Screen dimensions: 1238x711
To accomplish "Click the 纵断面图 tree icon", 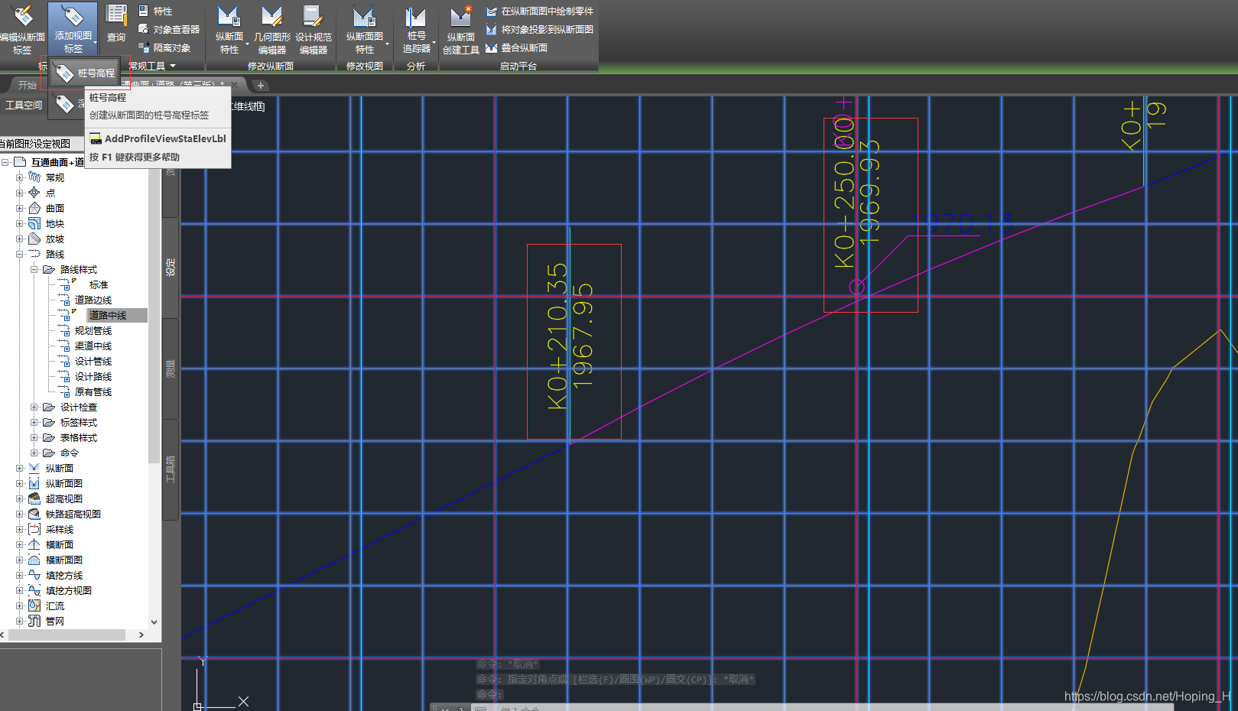I will (34, 483).
